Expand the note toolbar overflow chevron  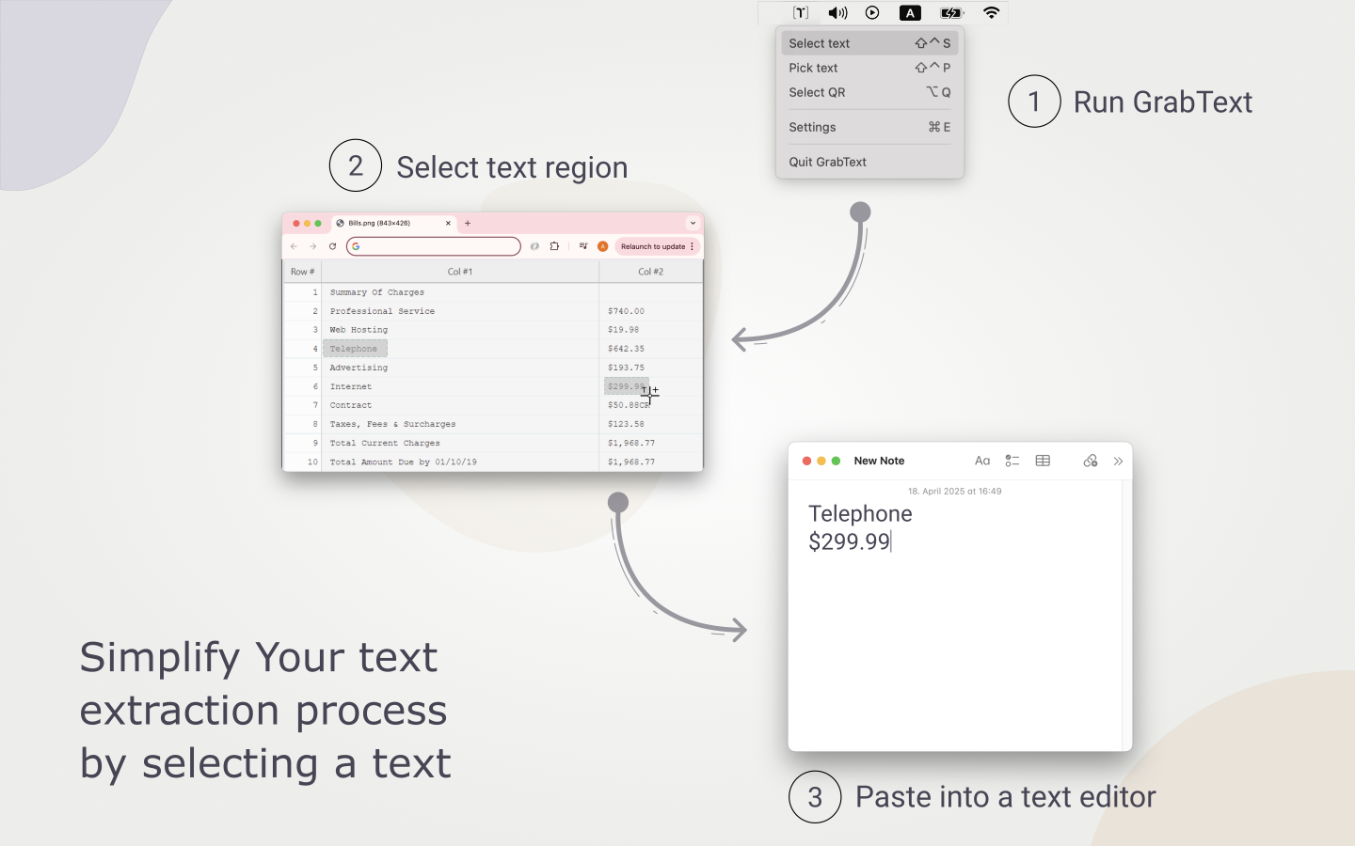click(1119, 461)
